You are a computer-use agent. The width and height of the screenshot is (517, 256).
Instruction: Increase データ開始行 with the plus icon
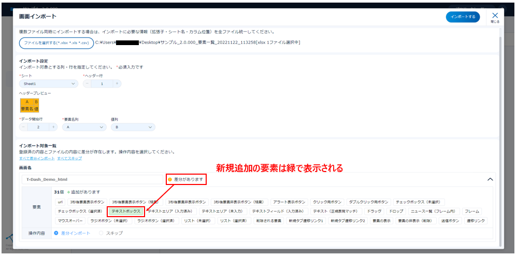[x=53, y=127]
